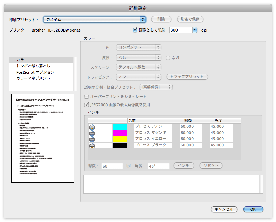This screenshot has width=276, height=222.
Task: Click the 名前 column header
Action: point(150,121)
